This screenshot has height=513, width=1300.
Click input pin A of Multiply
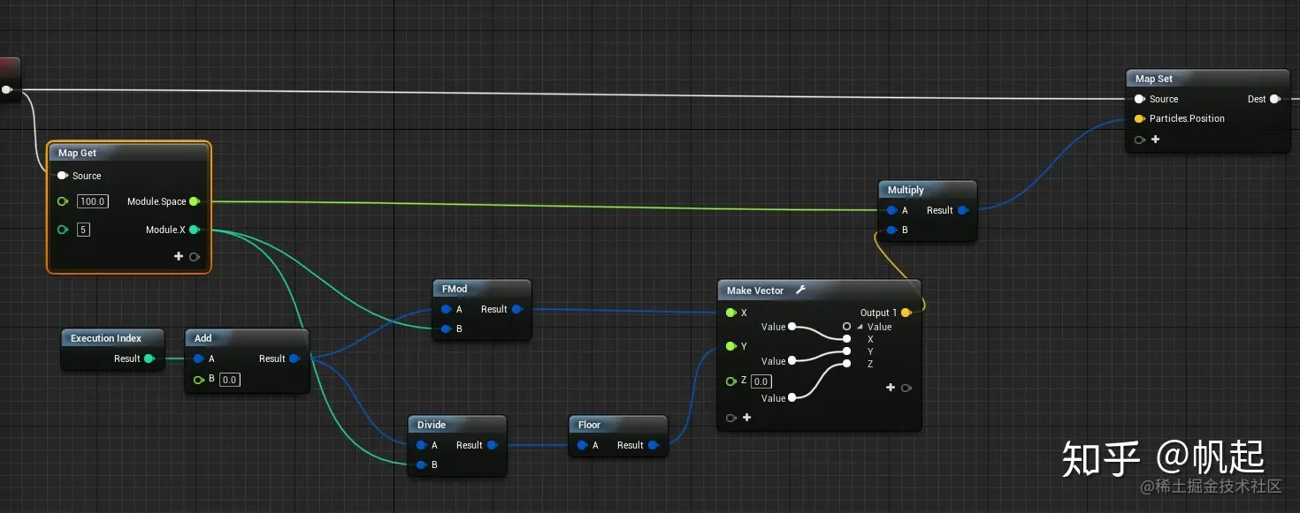891,210
